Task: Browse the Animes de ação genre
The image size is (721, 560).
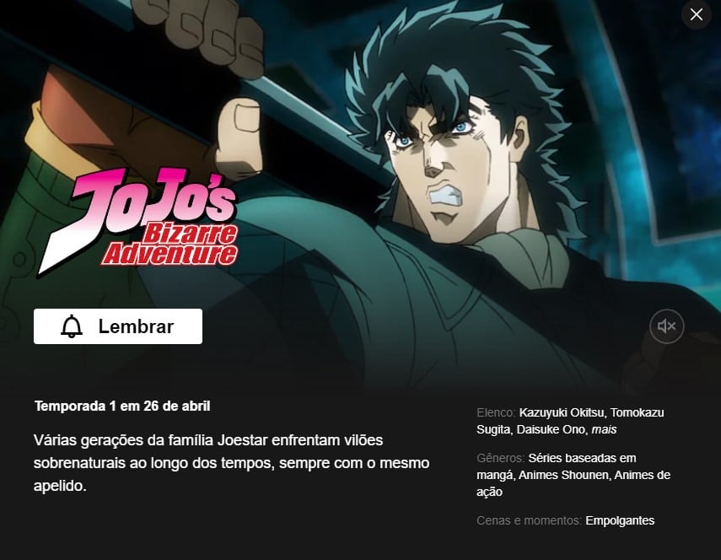Action: click(573, 483)
